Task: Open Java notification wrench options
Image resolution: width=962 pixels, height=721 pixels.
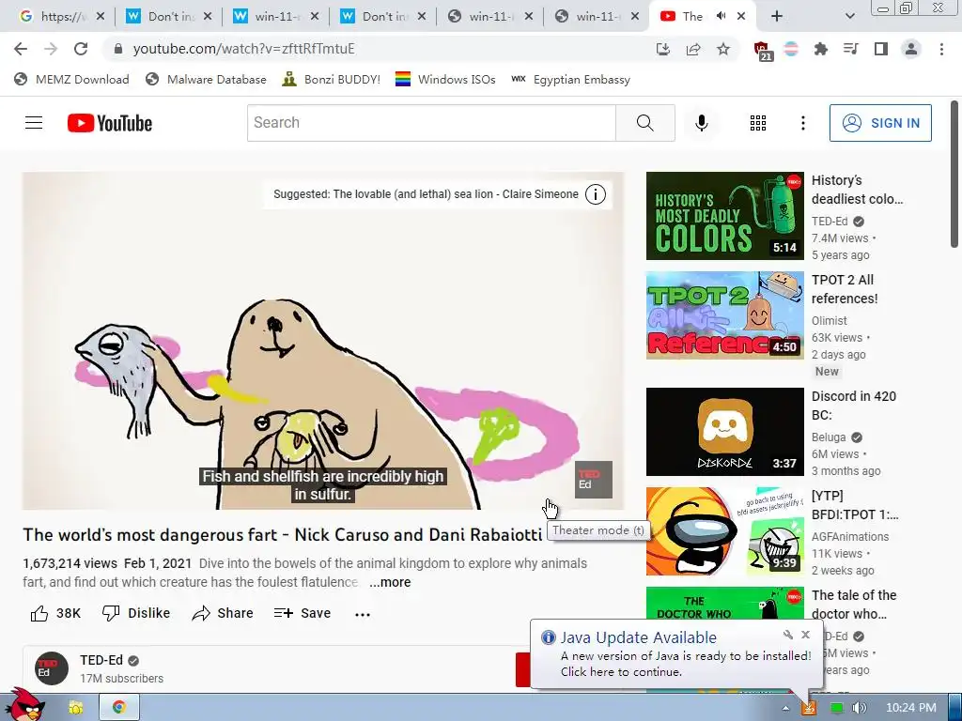Action: point(788,635)
